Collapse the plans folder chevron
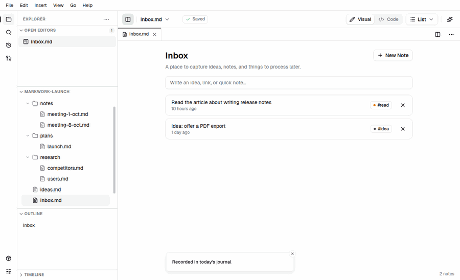Image resolution: width=460 pixels, height=280 pixels. (28, 135)
